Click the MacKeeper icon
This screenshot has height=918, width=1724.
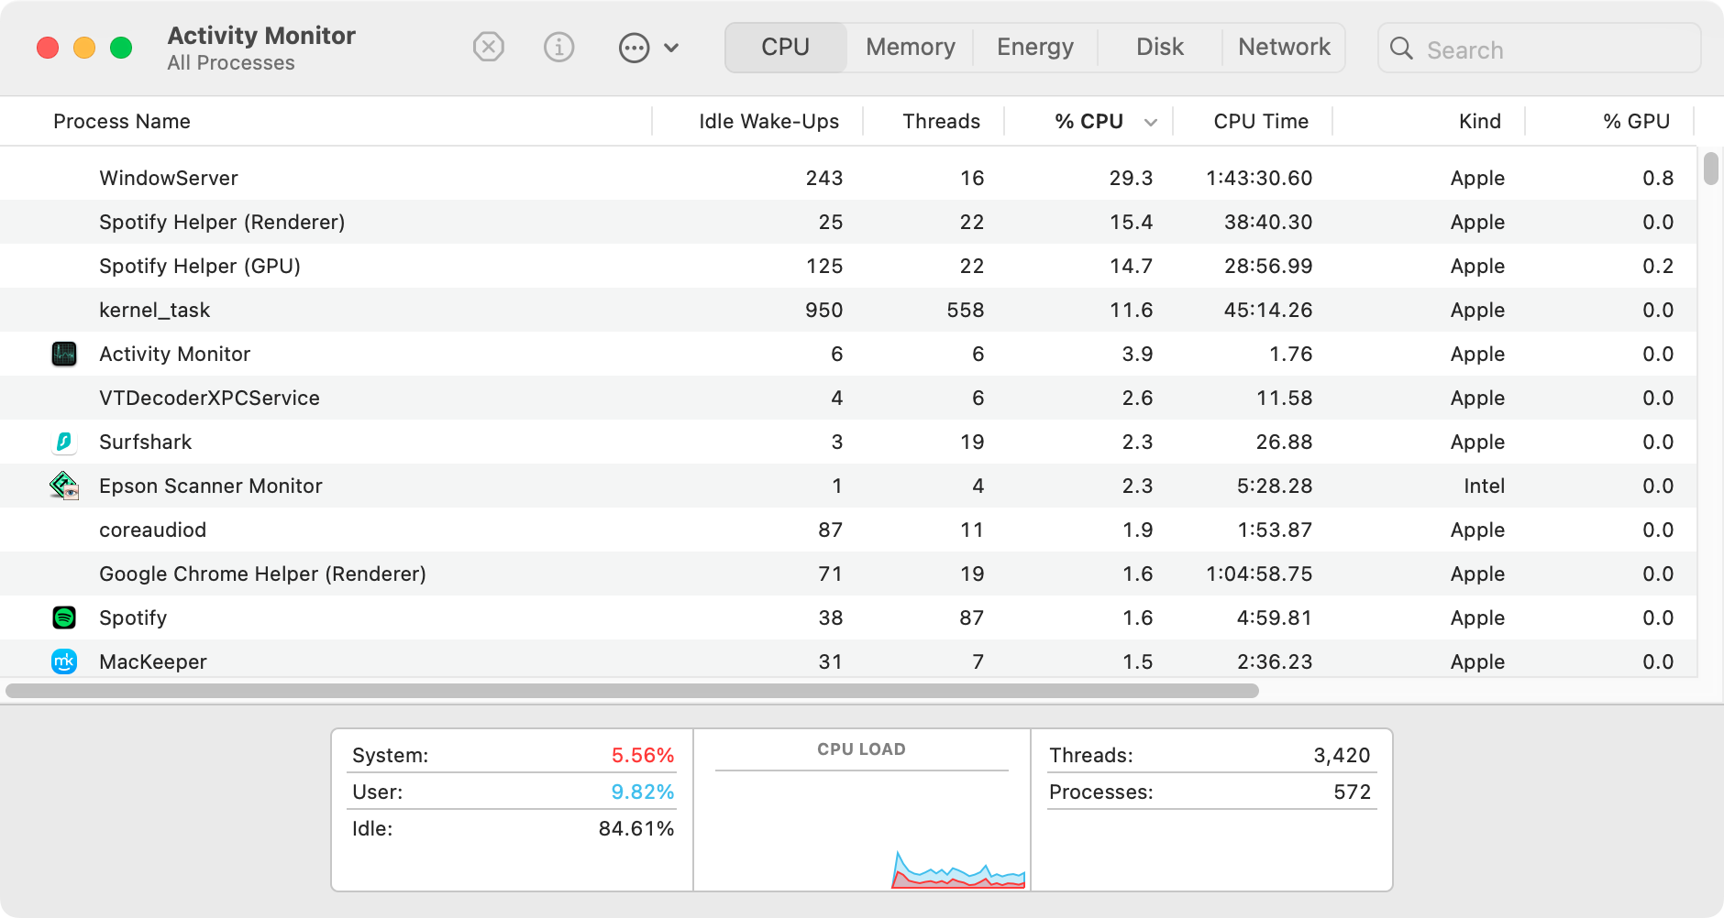point(63,661)
